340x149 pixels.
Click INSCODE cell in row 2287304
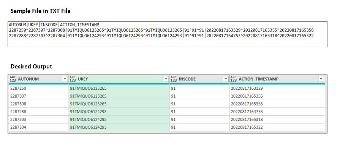tap(200, 127)
